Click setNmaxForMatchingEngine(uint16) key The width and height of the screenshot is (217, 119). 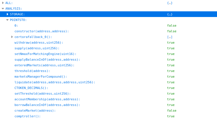(x=45, y=54)
